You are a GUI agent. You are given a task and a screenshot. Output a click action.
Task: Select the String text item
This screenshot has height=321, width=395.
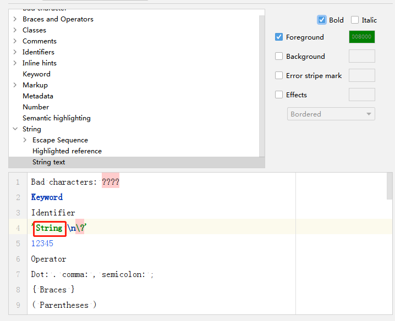click(x=48, y=162)
